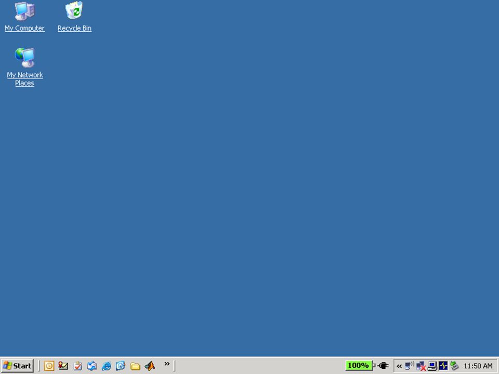The height and width of the screenshot is (374, 499).
Task: Click the 100% battery level indicator
Action: pyautogui.click(x=359, y=365)
